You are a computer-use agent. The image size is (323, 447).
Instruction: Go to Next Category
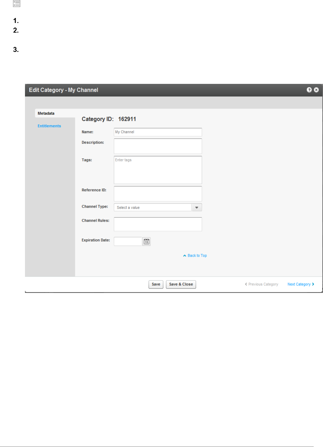[301, 284]
